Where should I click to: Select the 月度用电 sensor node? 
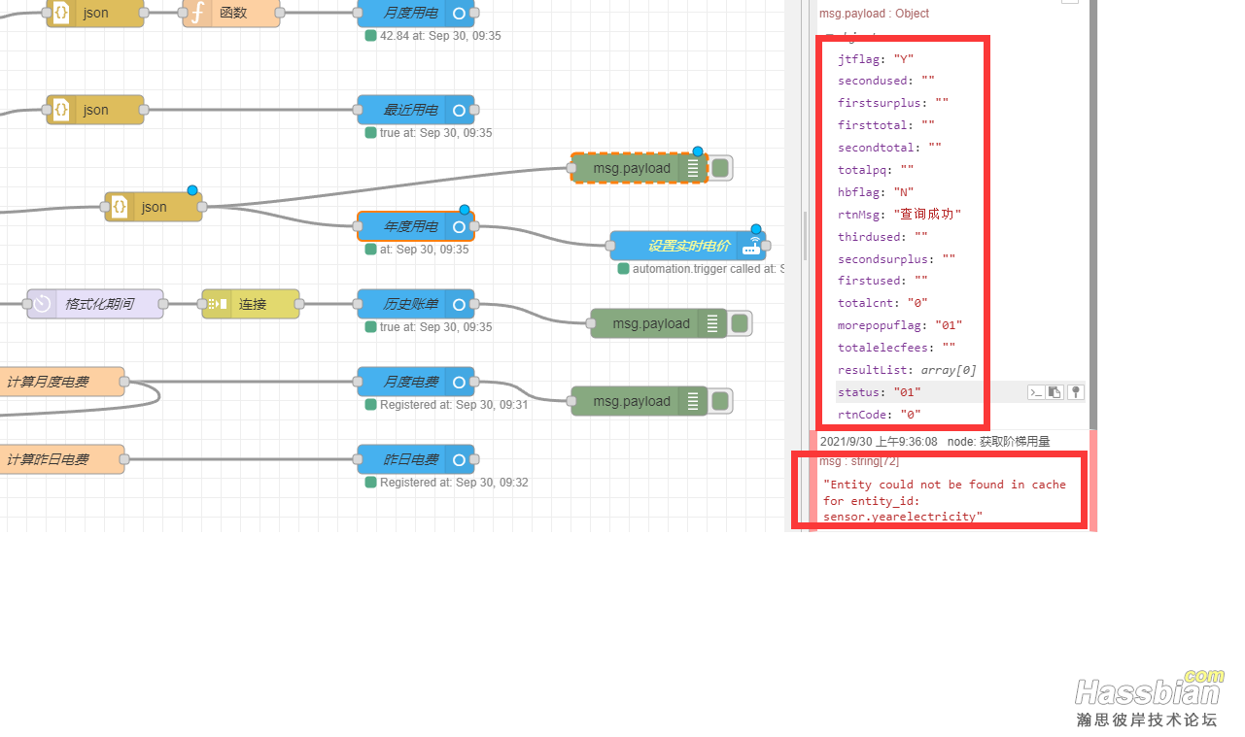[416, 13]
